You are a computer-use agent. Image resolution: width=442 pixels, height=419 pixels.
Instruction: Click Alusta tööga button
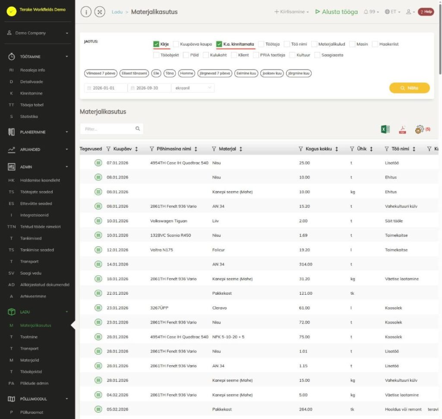click(x=337, y=12)
